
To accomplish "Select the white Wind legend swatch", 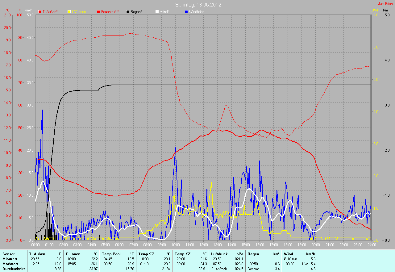I will point(157,12).
